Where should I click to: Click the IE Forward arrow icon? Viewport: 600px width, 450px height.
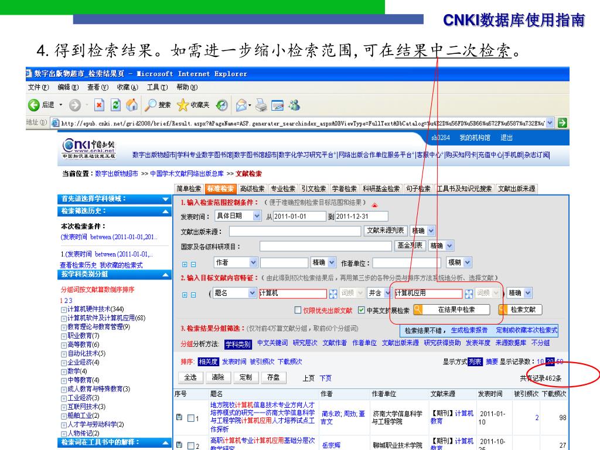[x=74, y=105]
